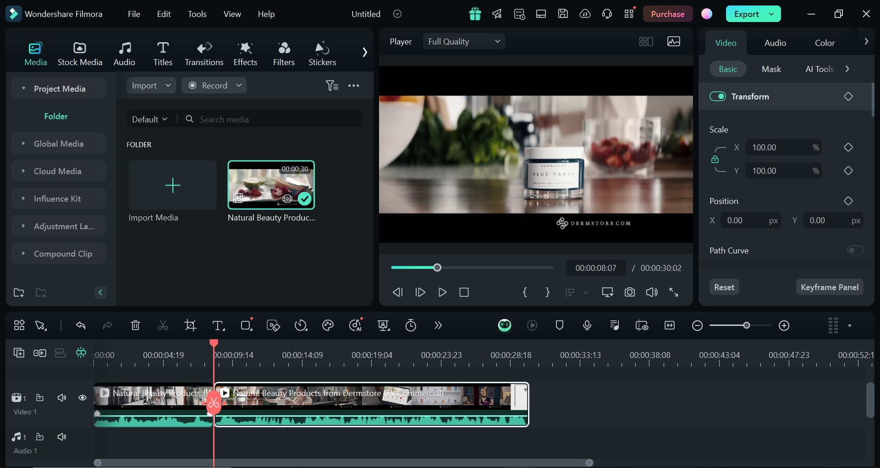Viewport: 880px width, 468px height.
Task: Take a snapshot with the camera icon
Action: (x=630, y=292)
